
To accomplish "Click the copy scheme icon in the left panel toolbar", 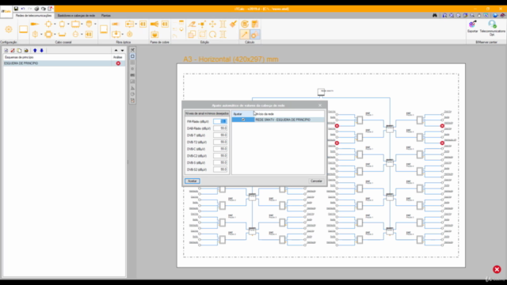I will (x=19, y=51).
